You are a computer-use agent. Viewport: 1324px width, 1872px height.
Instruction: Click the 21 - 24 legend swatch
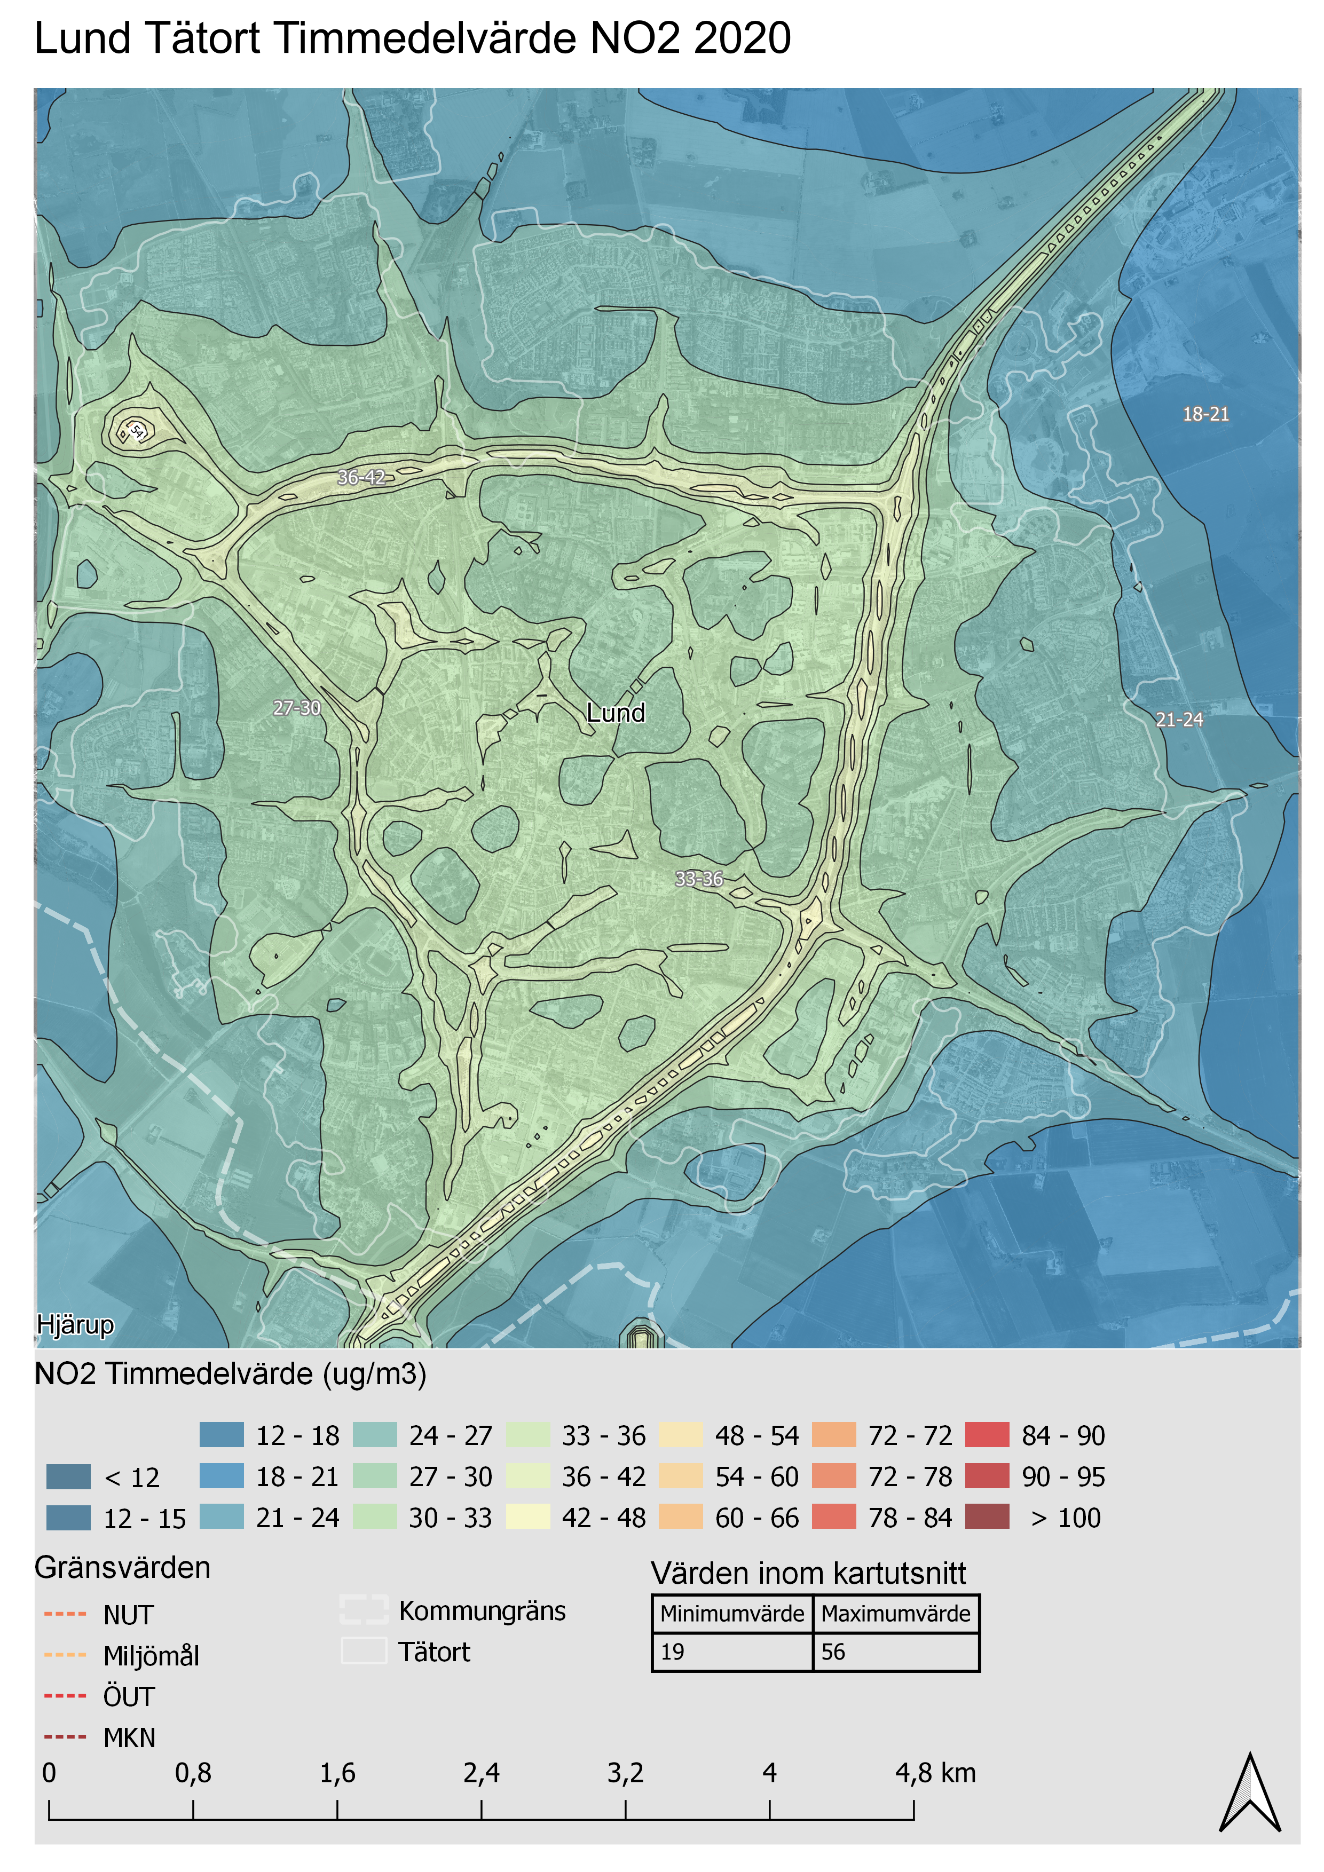(222, 1518)
